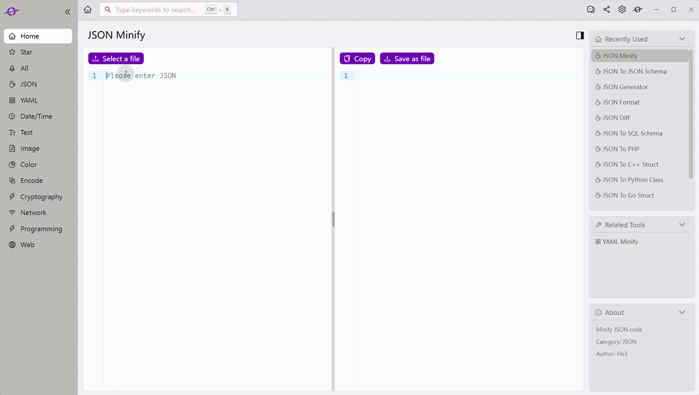
Task: Click the Select a file button
Action: click(x=116, y=58)
